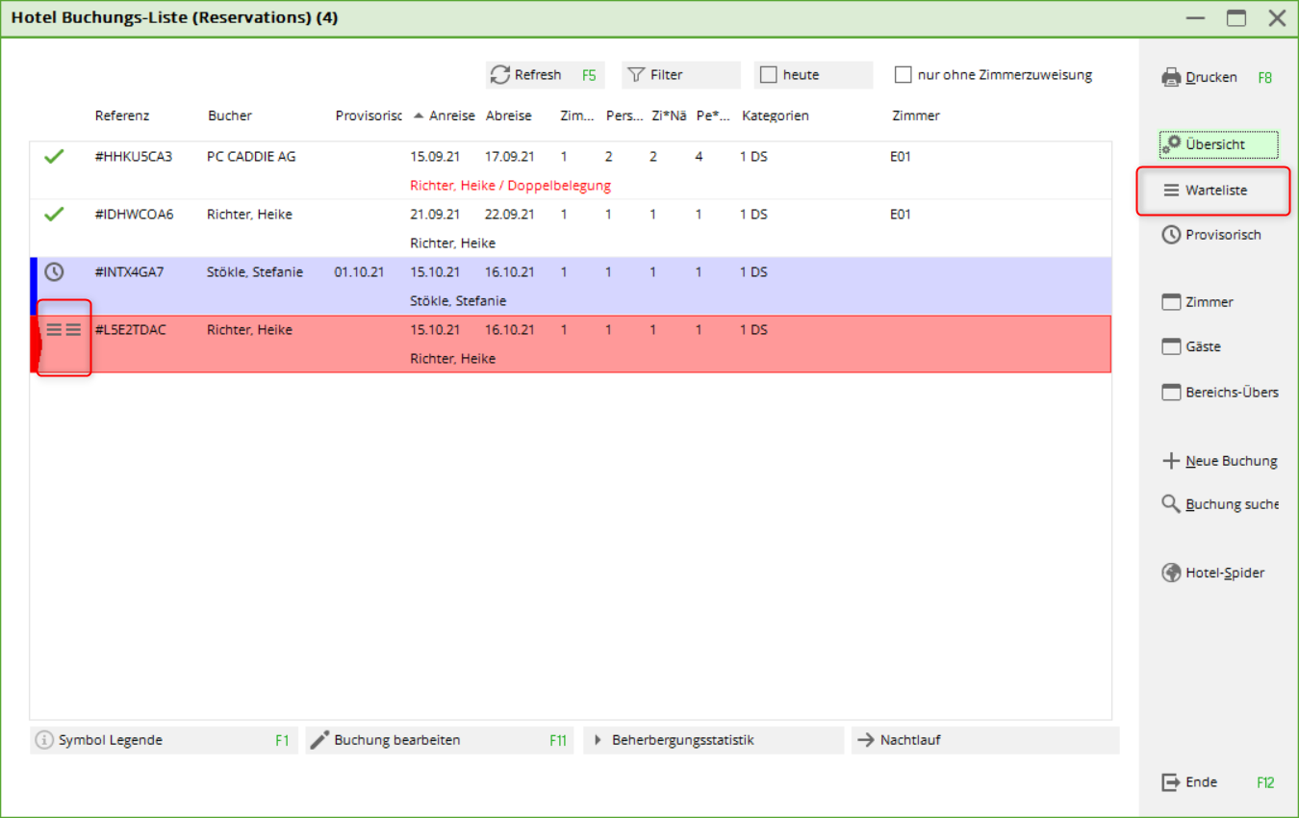Sort by Abreise column header
The height and width of the screenshot is (818, 1299).
[509, 115]
